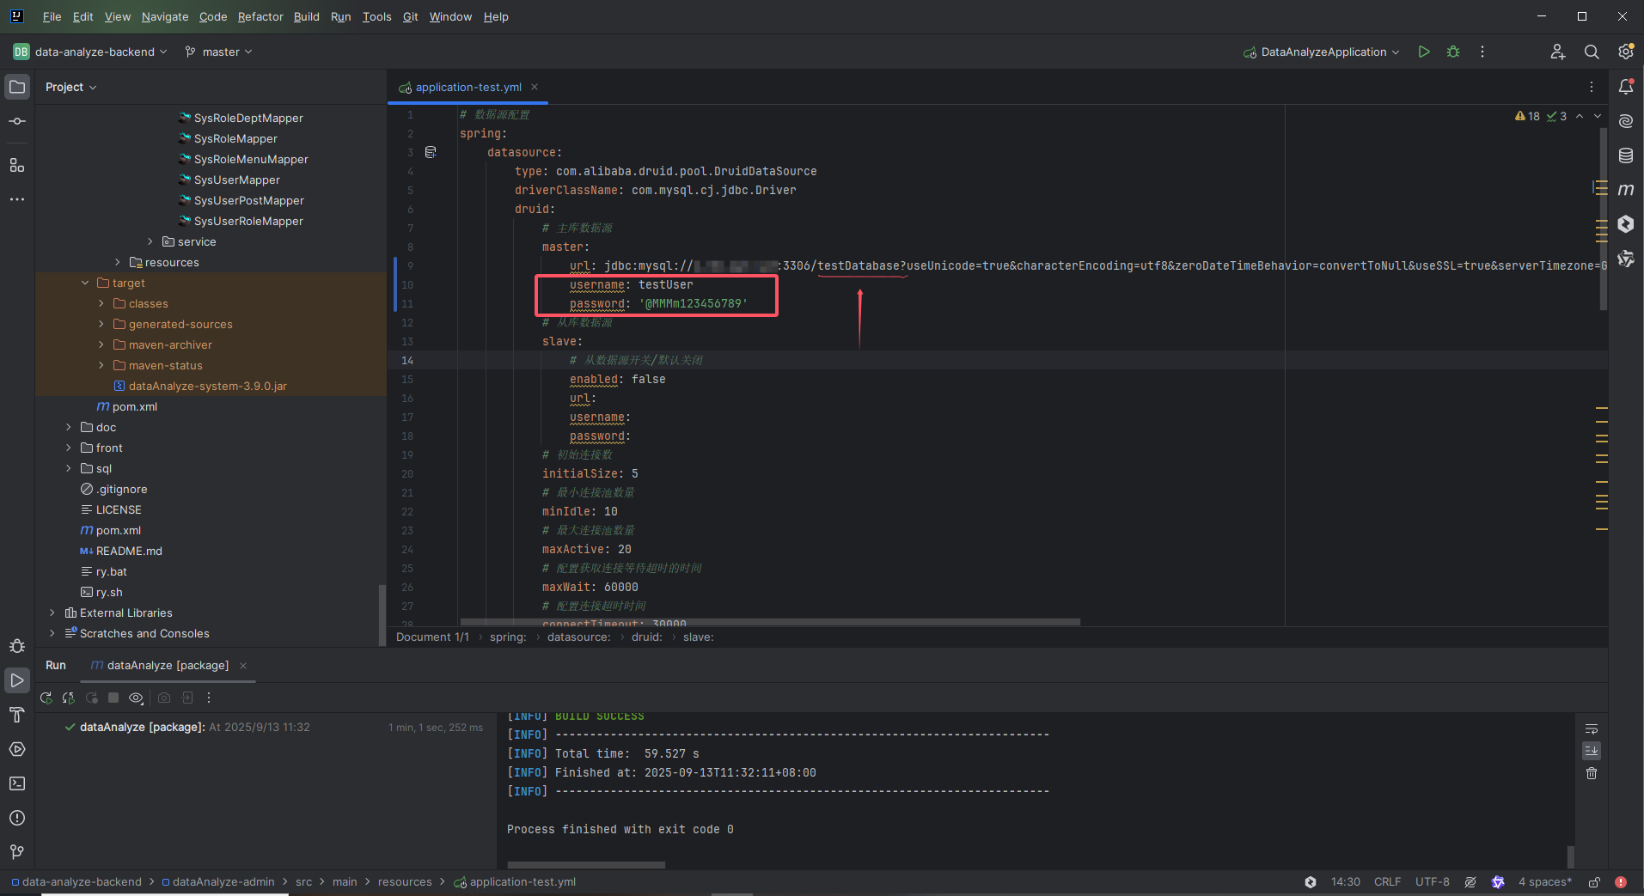
Task: Collapse the target folder
Action: [84, 283]
